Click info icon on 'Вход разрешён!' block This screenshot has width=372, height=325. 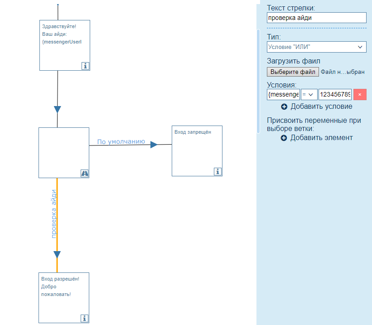pos(84,318)
